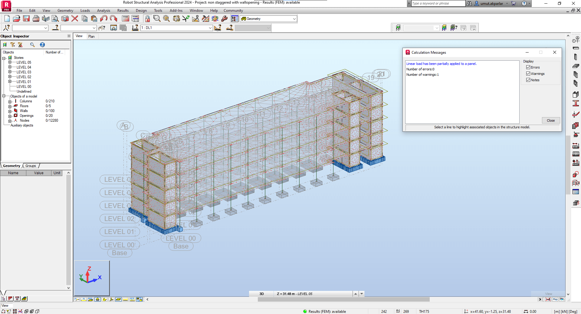
Task: Uncheck the Errors display checkbox
Action: 528,67
